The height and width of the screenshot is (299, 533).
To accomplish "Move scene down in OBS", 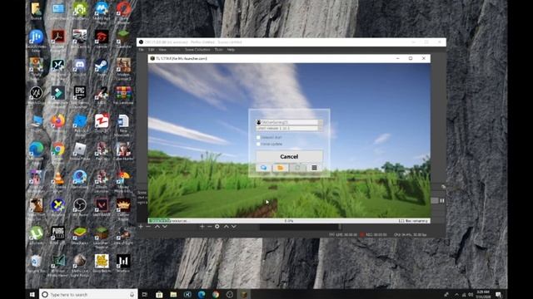I will pos(165,227).
